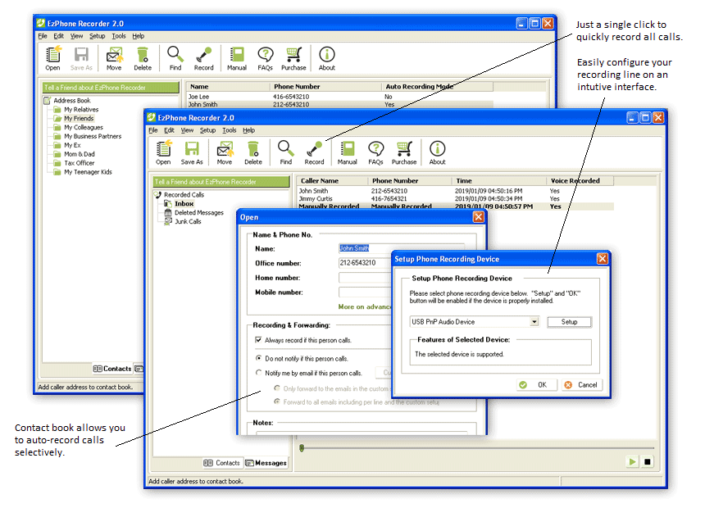Viewport: 705px width, 508px height.
Task: Select Joe Lee contact row
Action: click(340, 97)
